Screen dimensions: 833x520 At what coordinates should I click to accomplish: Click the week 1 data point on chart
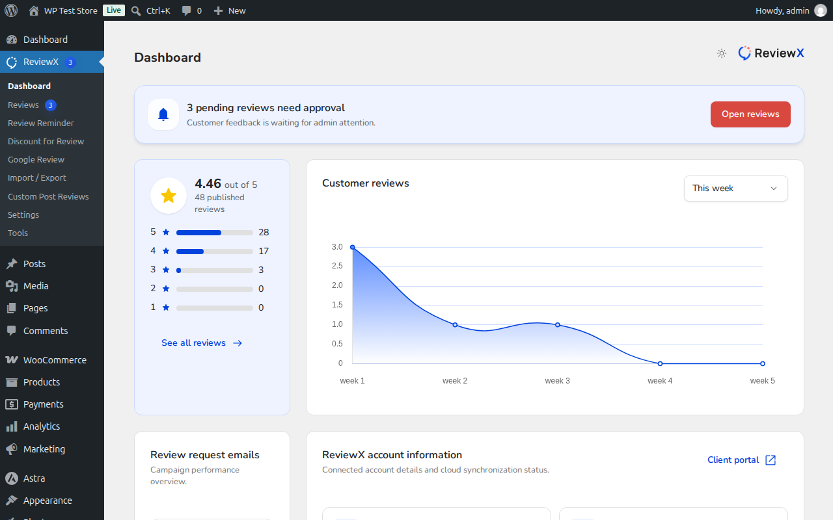353,247
